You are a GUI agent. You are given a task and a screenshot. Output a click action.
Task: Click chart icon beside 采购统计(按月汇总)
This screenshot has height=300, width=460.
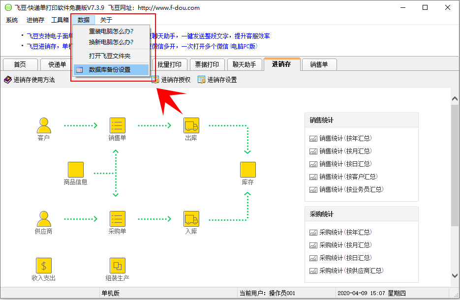(x=313, y=245)
